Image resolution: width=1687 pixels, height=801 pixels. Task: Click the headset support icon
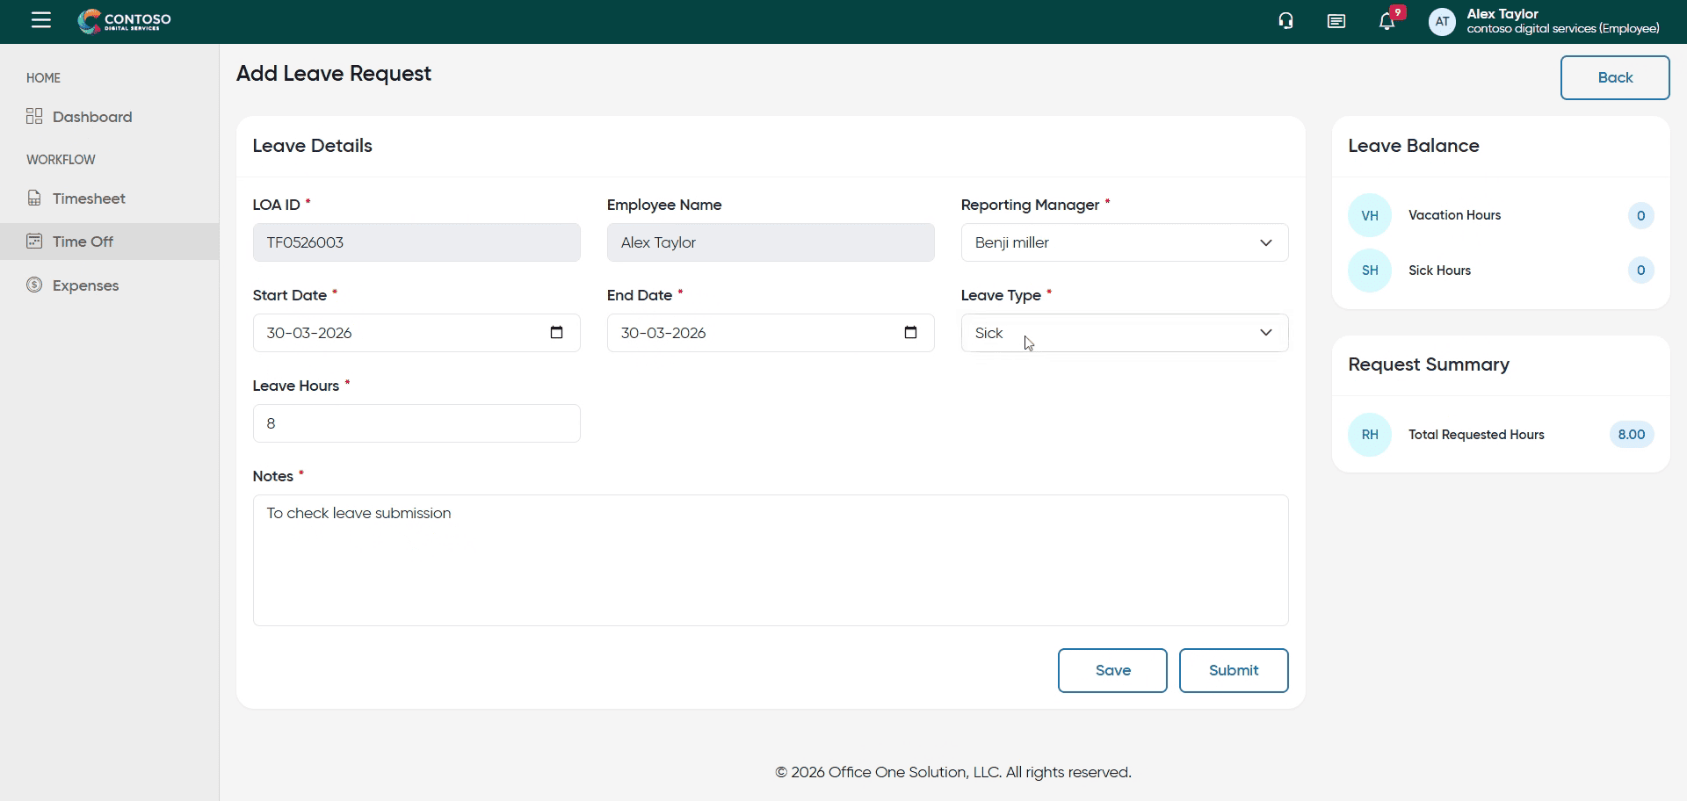1285,21
